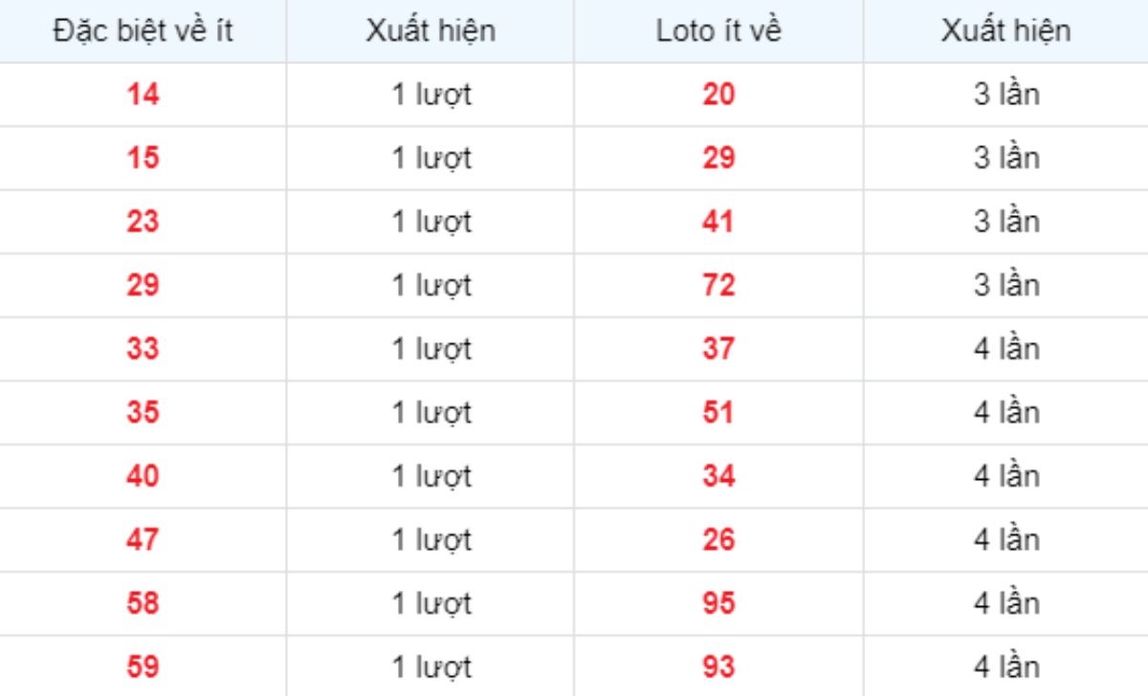Select Loto number 93

(718, 667)
